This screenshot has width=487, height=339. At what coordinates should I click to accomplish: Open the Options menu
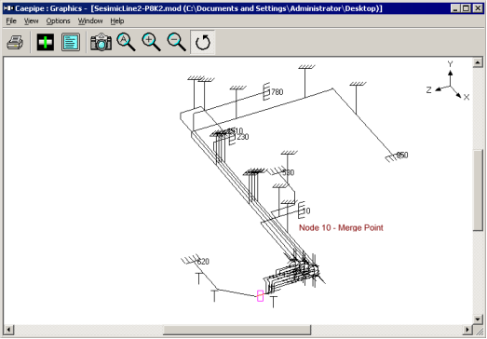tap(58, 21)
